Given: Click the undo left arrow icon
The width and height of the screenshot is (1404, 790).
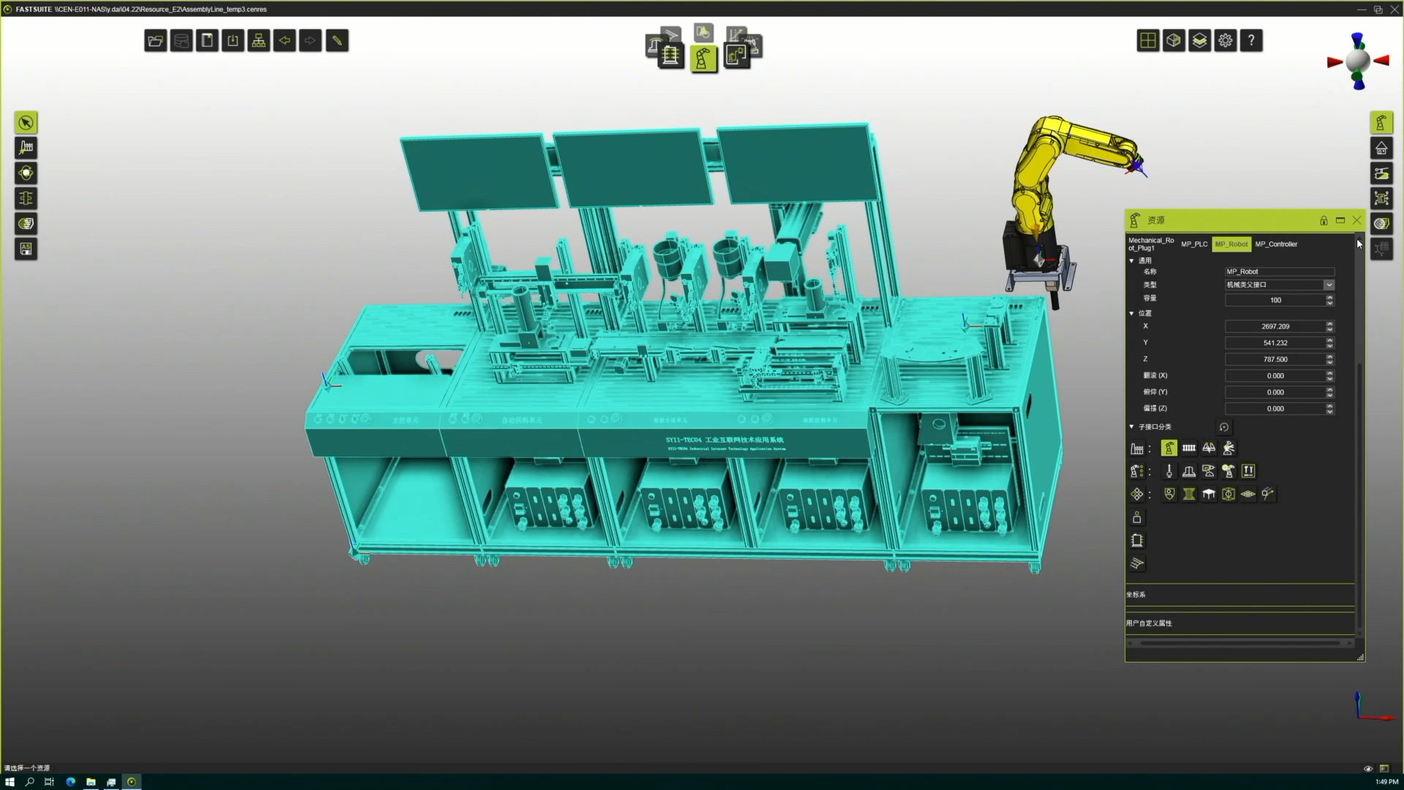Looking at the screenshot, I should (x=284, y=41).
